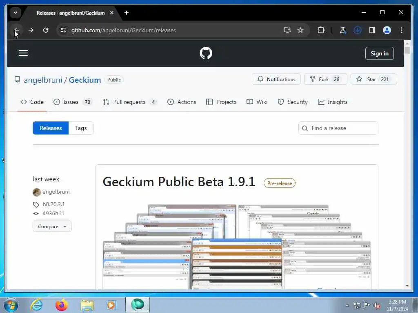Star the Geckium repository
This screenshot has height=313, width=418.
pyautogui.click(x=374, y=79)
